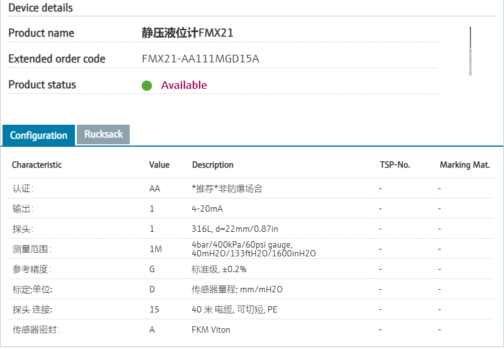Select the 认证 characteristic row label

[x=23, y=188]
